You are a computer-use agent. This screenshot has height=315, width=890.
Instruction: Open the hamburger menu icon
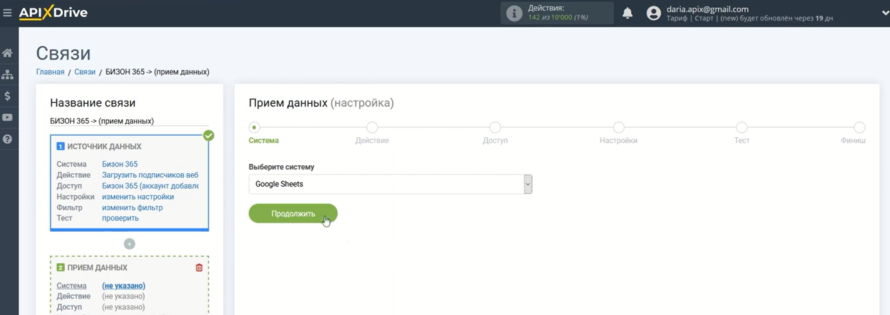[x=7, y=13]
